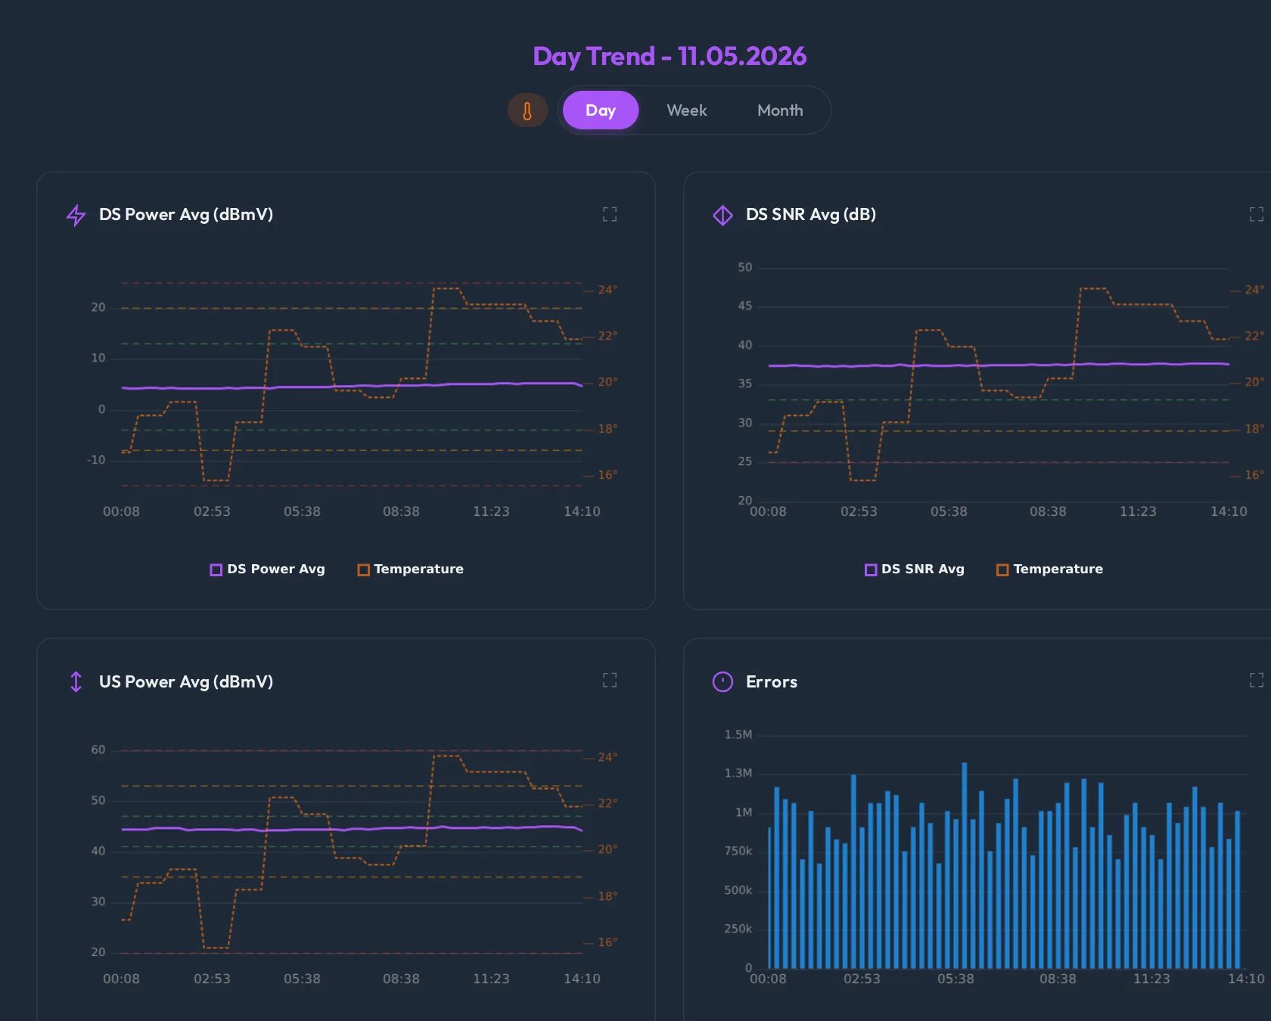Click the DS Power Avg (dBmV) title
Image resolution: width=1271 pixels, height=1021 pixels.
(186, 215)
